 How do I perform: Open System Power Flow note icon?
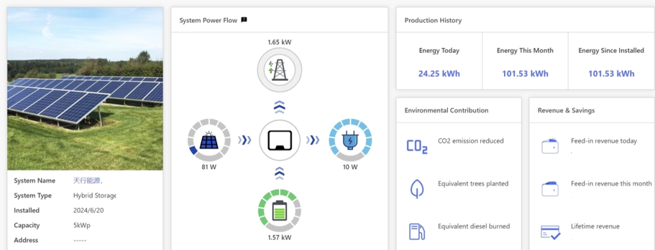tap(244, 20)
